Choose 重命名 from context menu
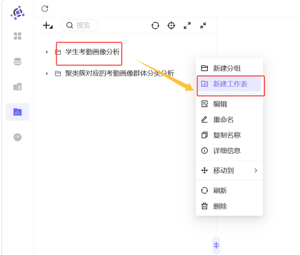The width and height of the screenshot is (300, 255). click(x=230, y=120)
